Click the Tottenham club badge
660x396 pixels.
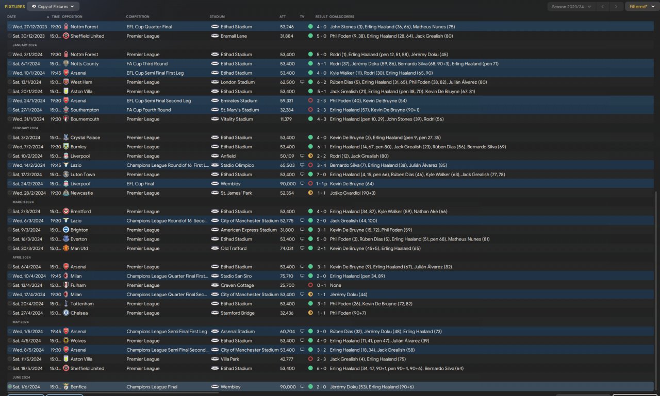point(66,304)
